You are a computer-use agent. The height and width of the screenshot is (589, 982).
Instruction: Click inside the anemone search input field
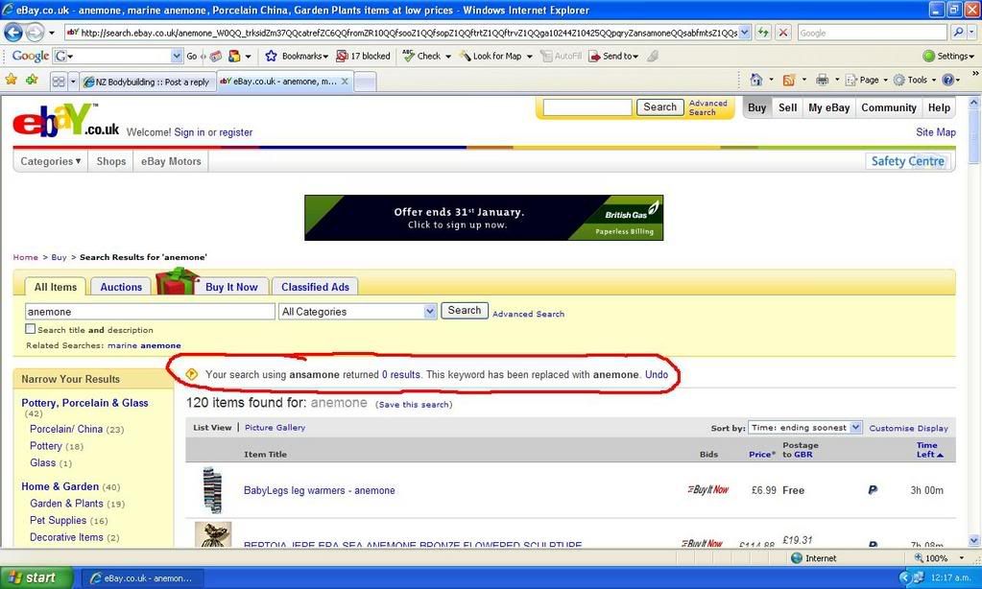click(x=144, y=311)
